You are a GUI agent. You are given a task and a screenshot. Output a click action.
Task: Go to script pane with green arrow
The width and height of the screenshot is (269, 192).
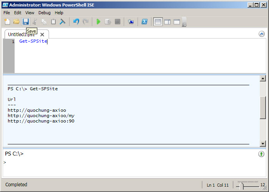tap(261, 154)
